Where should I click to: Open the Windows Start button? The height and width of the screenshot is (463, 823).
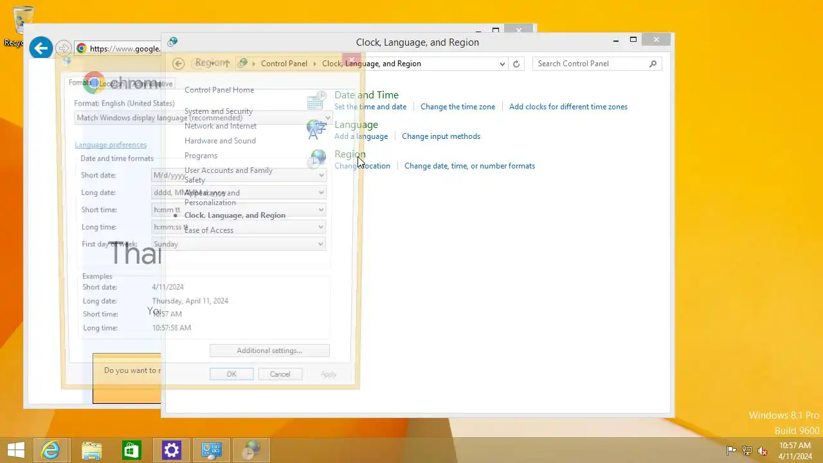coord(16,450)
